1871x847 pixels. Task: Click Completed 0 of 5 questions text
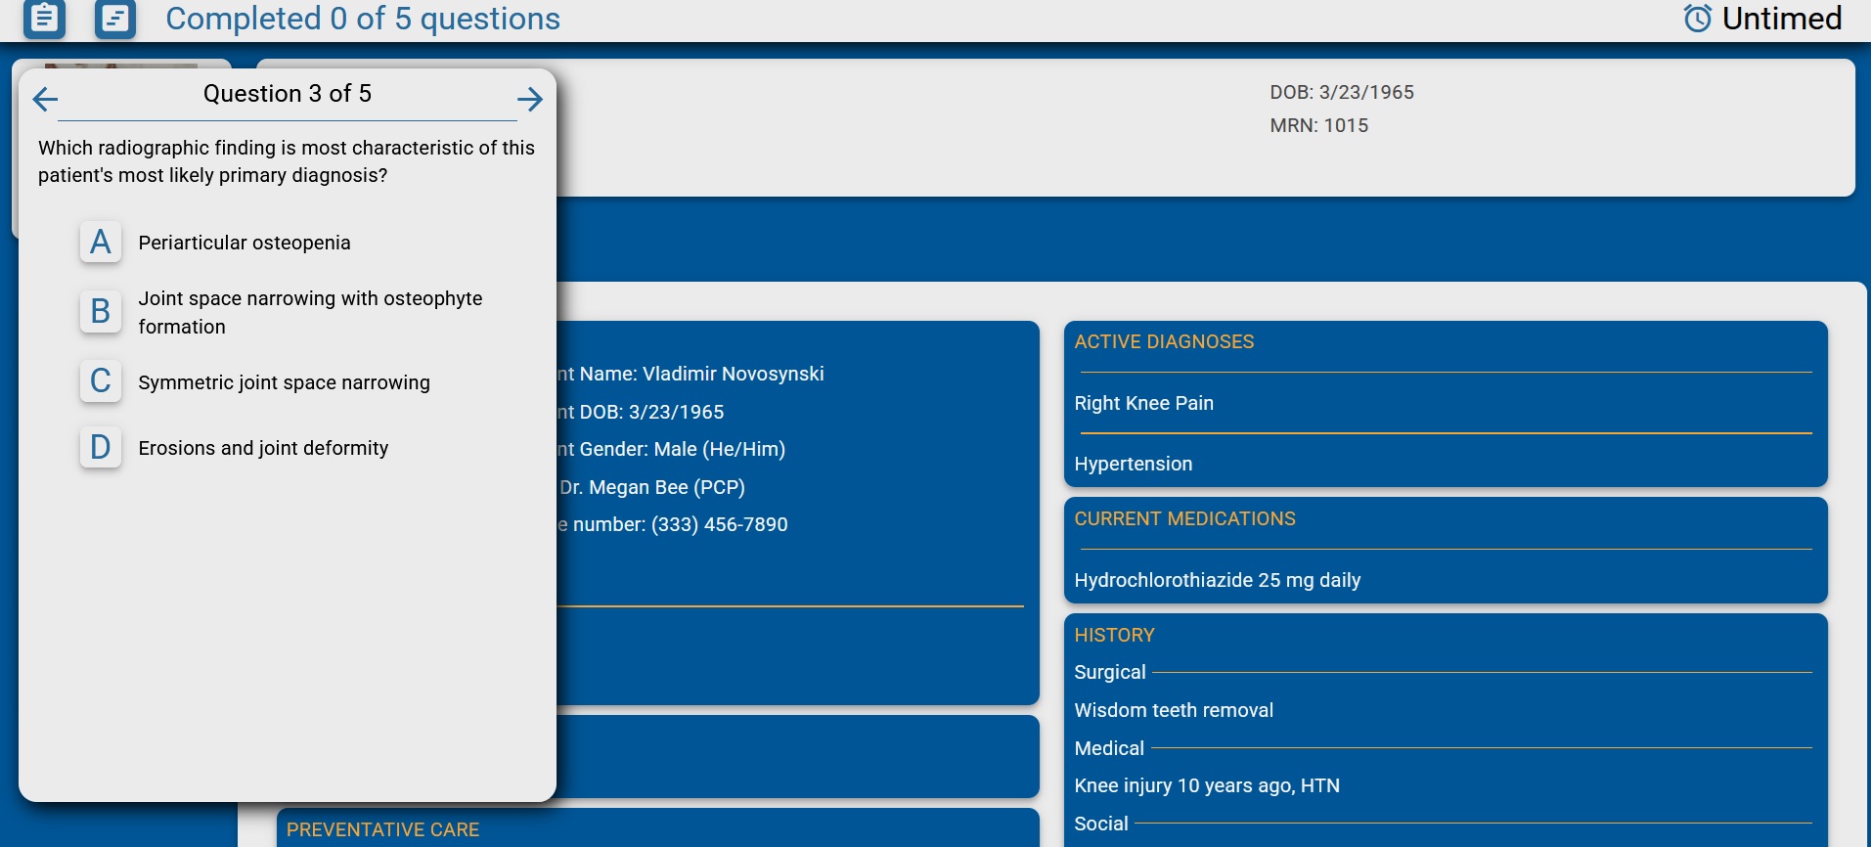pyautogui.click(x=363, y=19)
